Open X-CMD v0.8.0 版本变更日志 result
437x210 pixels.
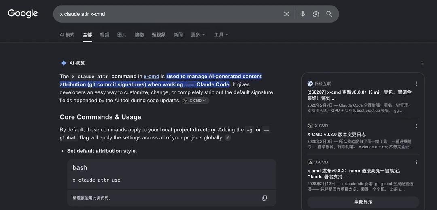(x=336, y=134)
